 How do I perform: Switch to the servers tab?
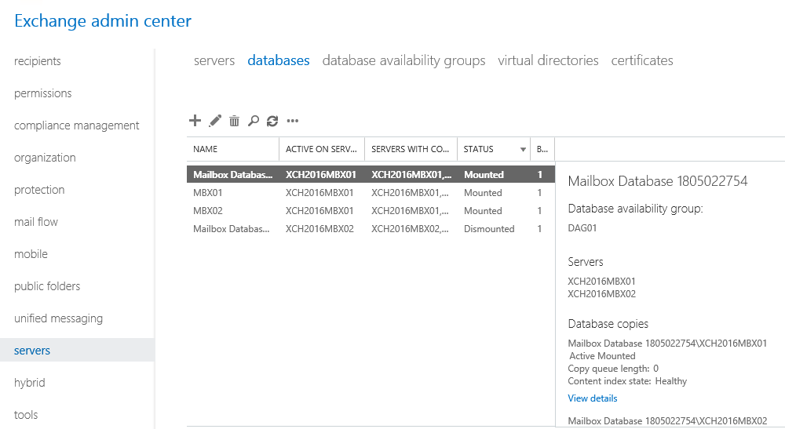(214, 60)
